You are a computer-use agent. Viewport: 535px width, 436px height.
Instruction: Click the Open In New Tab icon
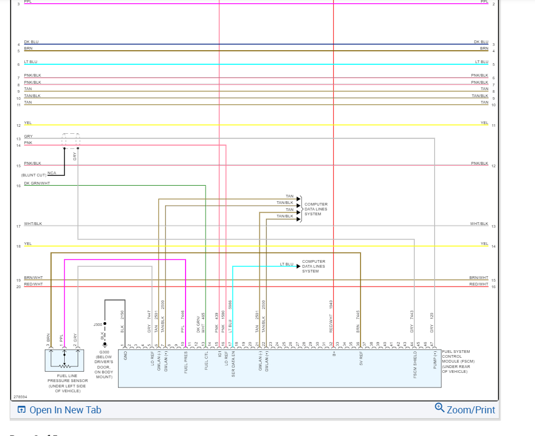[x=22, y=410]
